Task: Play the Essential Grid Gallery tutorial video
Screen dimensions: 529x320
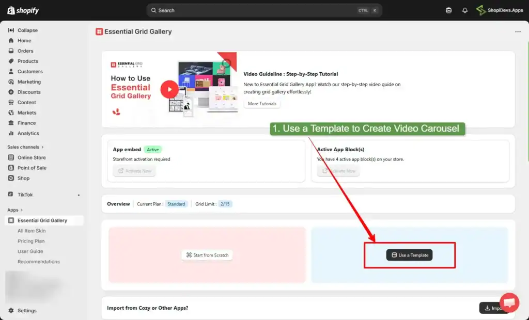Action: coord(169,89)
